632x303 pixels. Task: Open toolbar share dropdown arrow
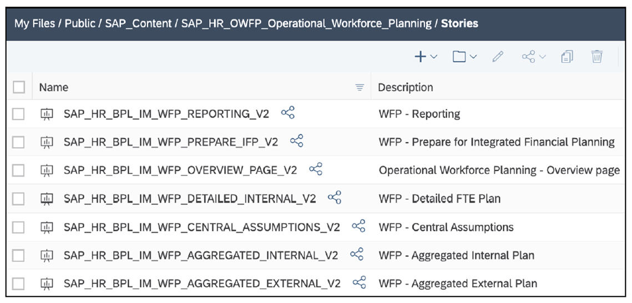pos(542,57)
